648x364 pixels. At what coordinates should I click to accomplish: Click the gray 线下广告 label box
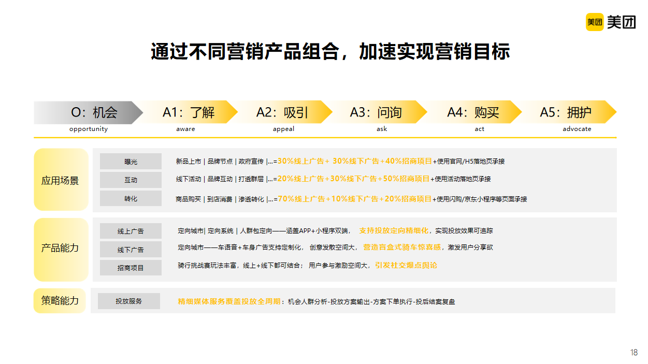point(131,250)
